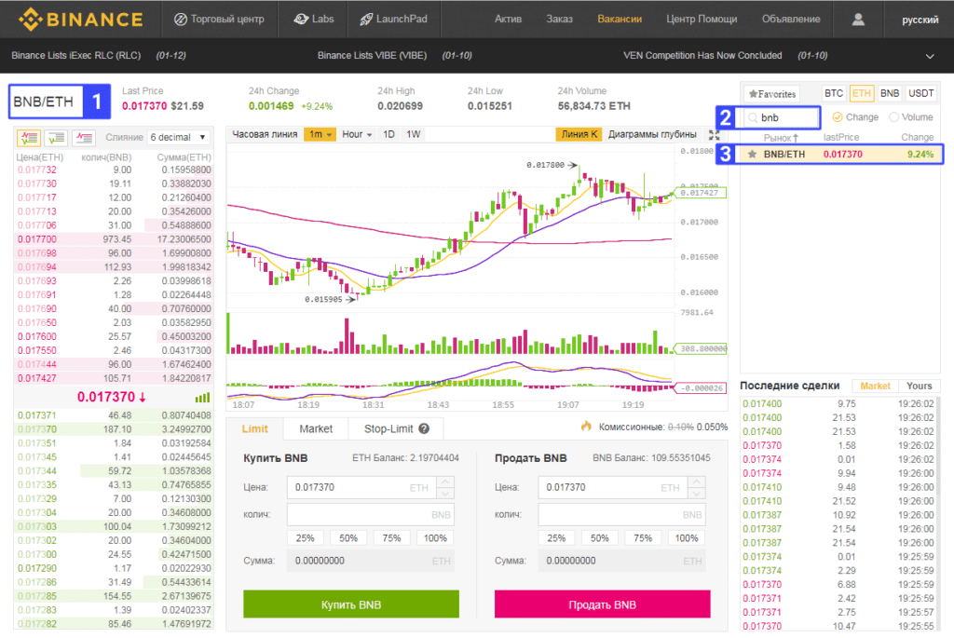Open the user account icon
The height and width of the screenshot is (638, 954).
click(858, 20)
